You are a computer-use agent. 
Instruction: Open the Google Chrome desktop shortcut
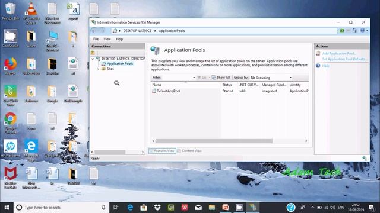[10, 123]
